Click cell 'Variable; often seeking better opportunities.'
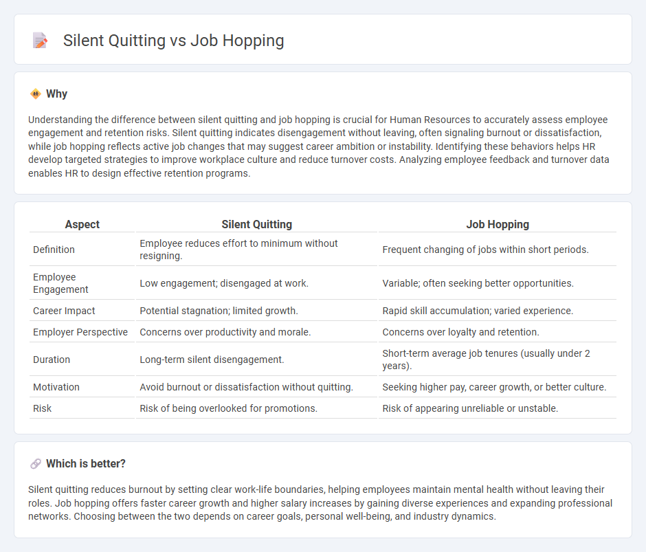646x552 pixels. click(x=498, y=283)
